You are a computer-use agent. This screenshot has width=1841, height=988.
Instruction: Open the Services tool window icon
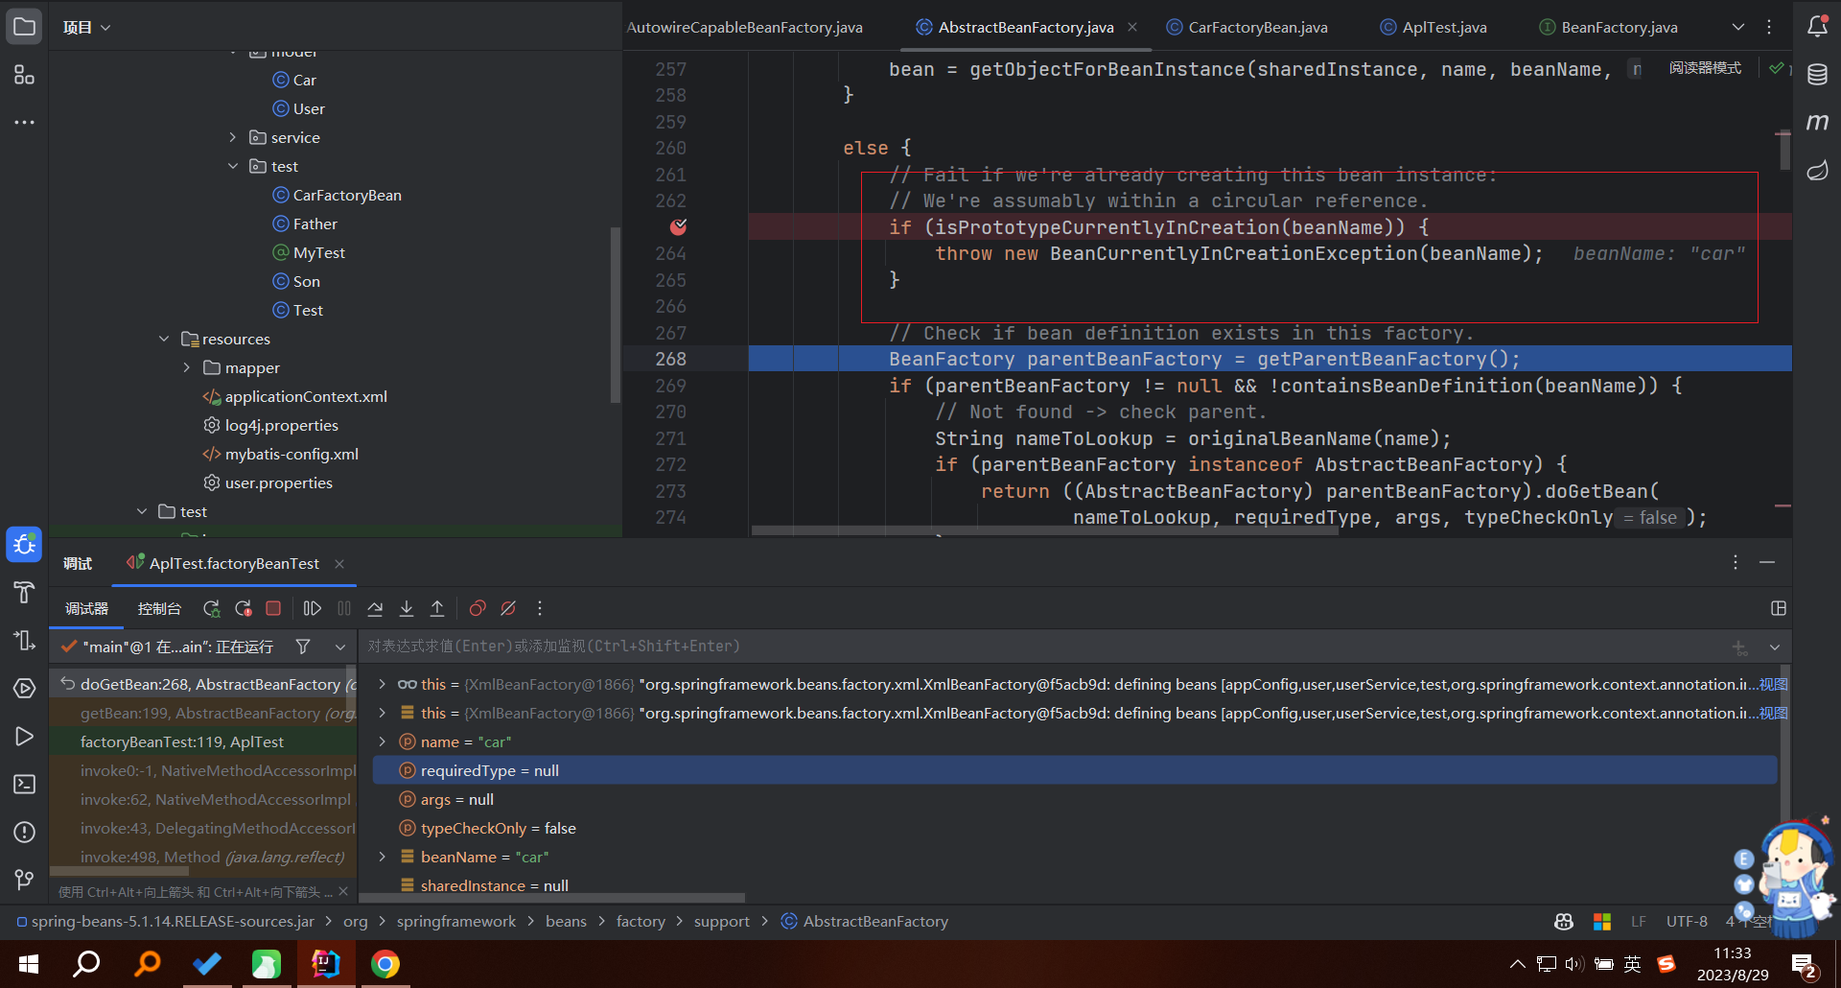pyautogui.click(x=24, y=689)
